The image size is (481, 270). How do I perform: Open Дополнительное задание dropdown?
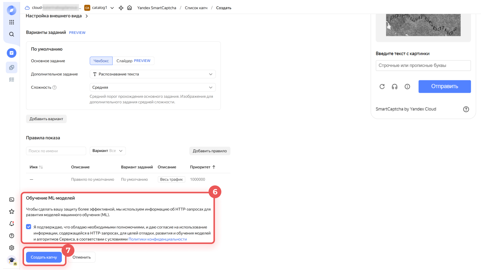pyautogui.click(x=153, y=74)
